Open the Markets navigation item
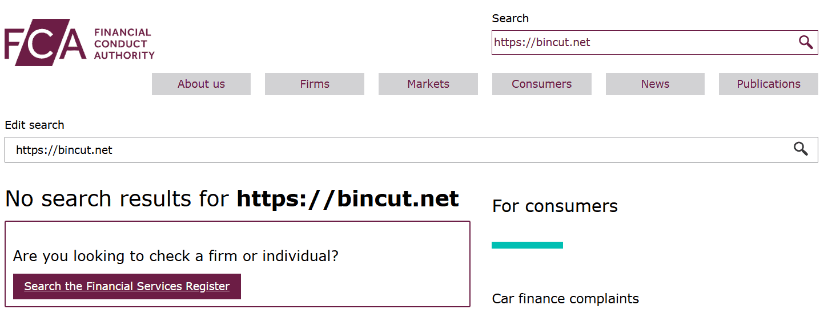The image size is (828, 313). pyautogui.click(x=428, y=84)
